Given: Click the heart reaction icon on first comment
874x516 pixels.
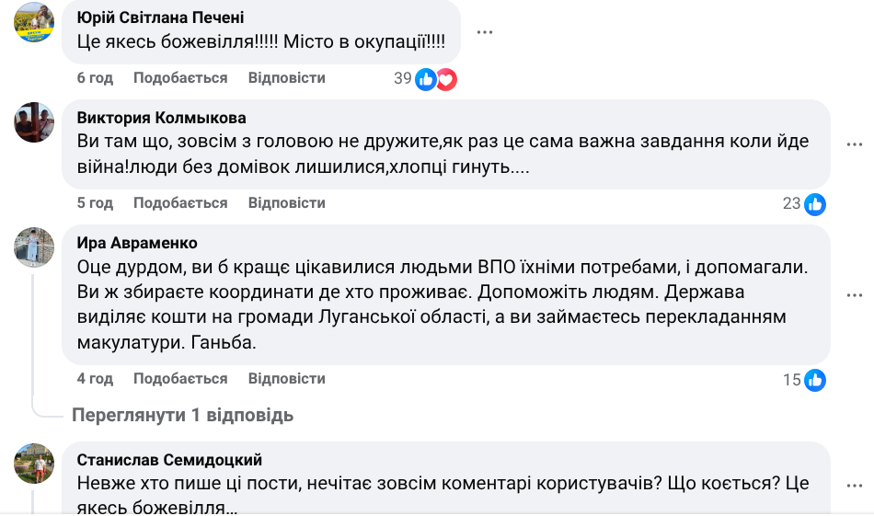Looking at the screenshot, I should [446, 79].
